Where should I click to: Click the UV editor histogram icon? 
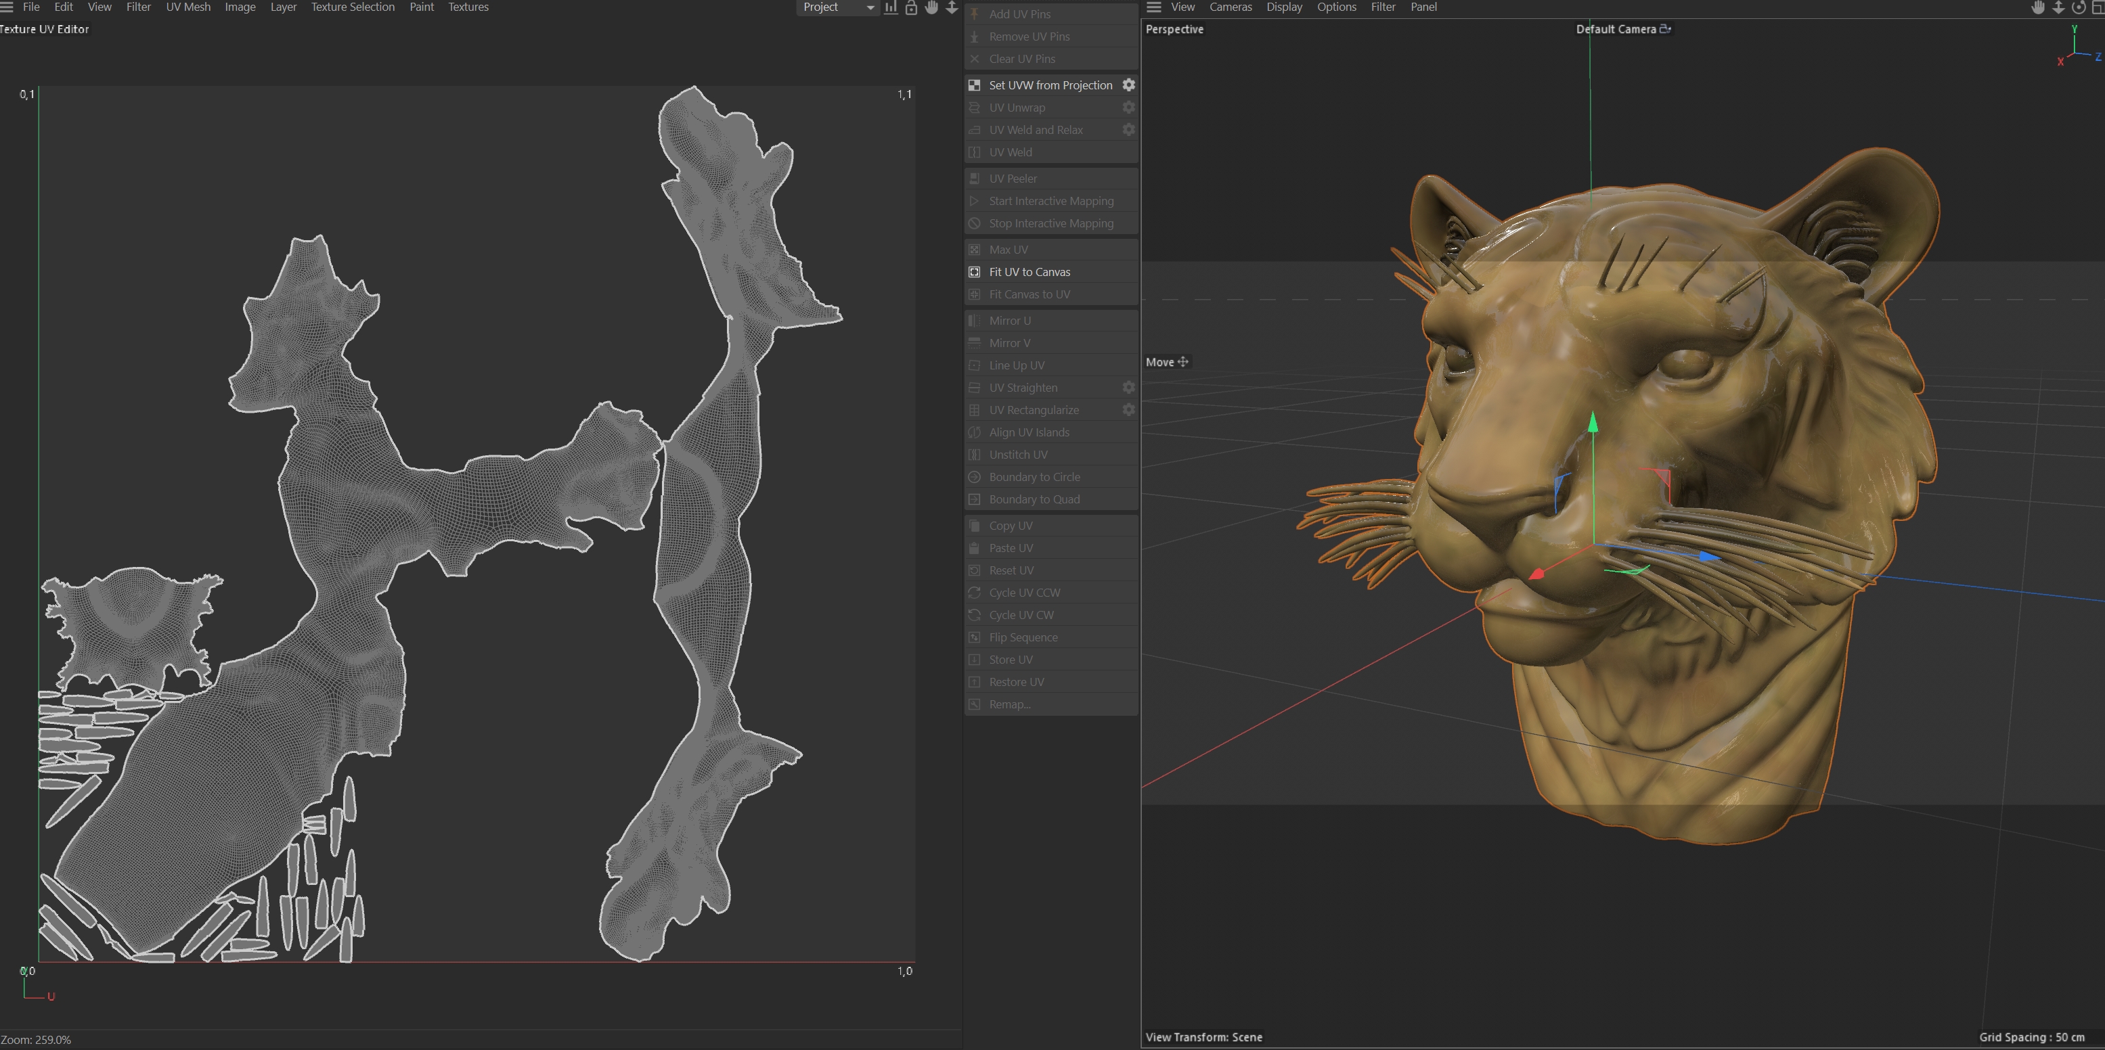891,7
